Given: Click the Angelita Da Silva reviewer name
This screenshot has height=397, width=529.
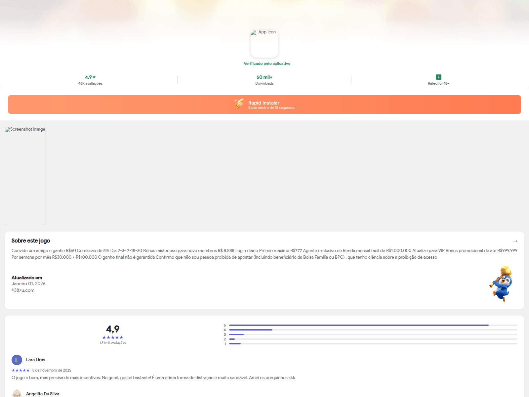Looking at the screenshot, I should click(x=43, y=394).
